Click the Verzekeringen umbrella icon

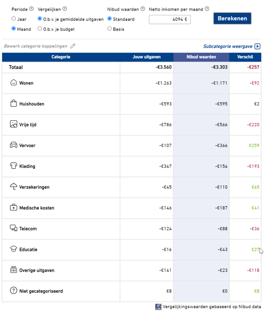point(13,187)
